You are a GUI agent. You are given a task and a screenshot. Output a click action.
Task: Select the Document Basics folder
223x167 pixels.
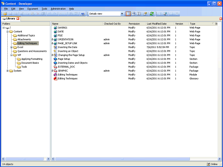(30, 63)
